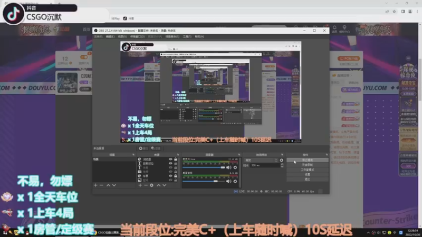Move selected source down in the list

tap(165, 185)
